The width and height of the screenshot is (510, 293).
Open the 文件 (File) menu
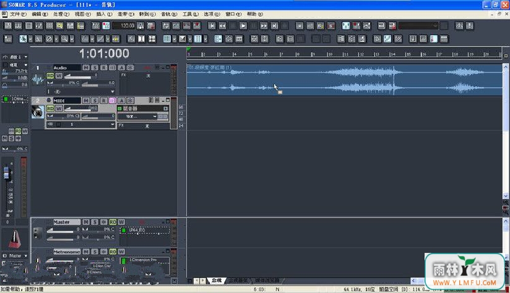click(18, 14)
